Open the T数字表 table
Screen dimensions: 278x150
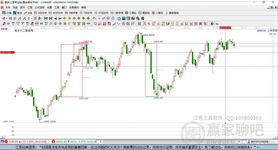click(x=117, y=13)
